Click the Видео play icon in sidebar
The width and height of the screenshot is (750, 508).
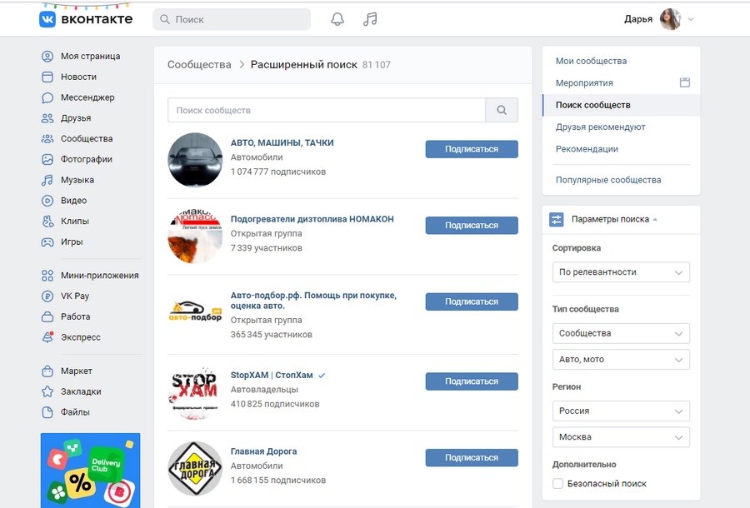47,201
